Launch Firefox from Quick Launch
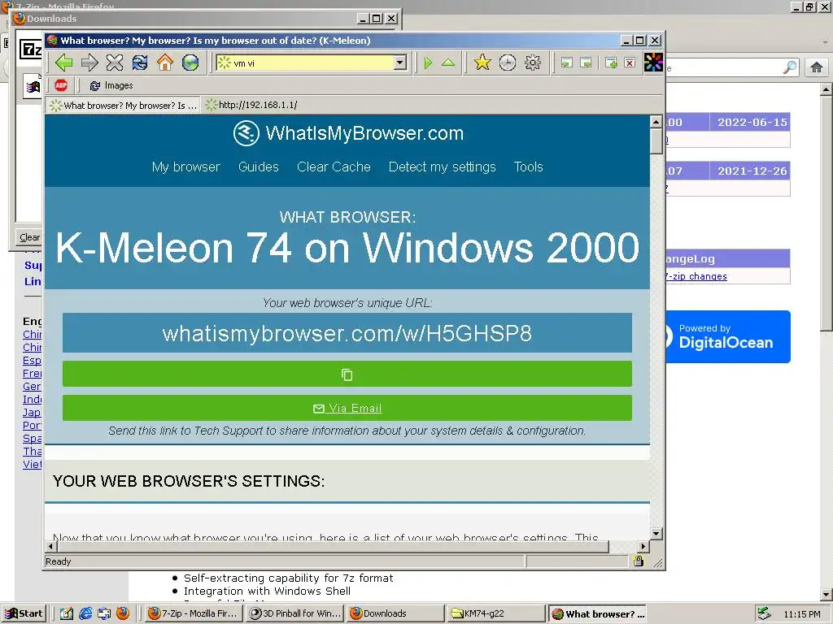 [x=123, y=613]
